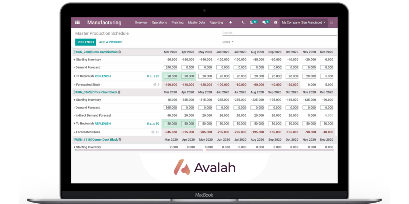The image size is (409, 204).
Task: Open activities clock icon showing 22
Action: pos(252,23)
